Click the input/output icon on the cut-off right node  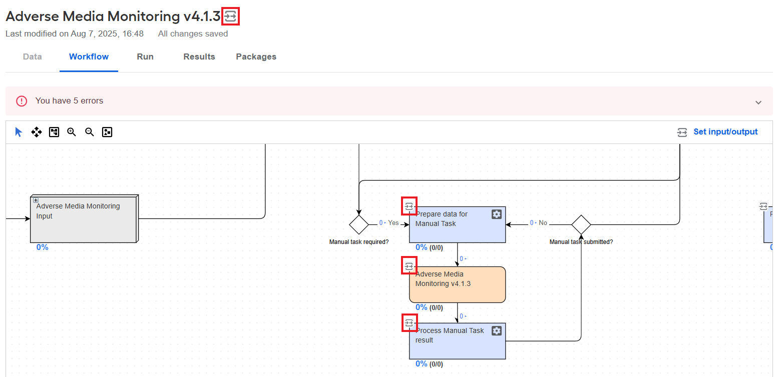763,206
